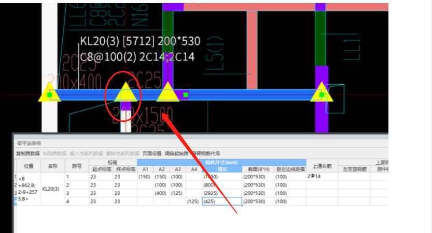Open 页面设置 page settings
Viewport: 432px width, 233px height.
pyautogui.click(x=152, y=153)
